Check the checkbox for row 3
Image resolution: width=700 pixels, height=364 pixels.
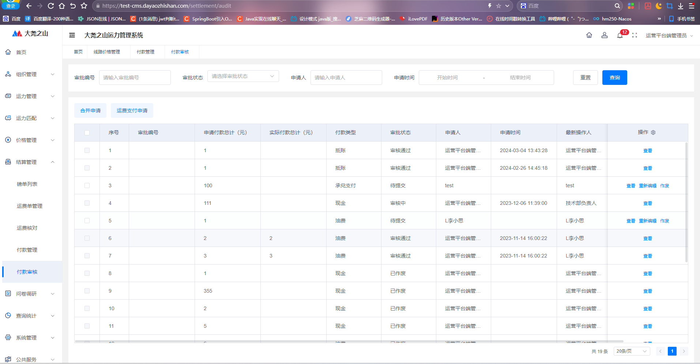(87, 185)
